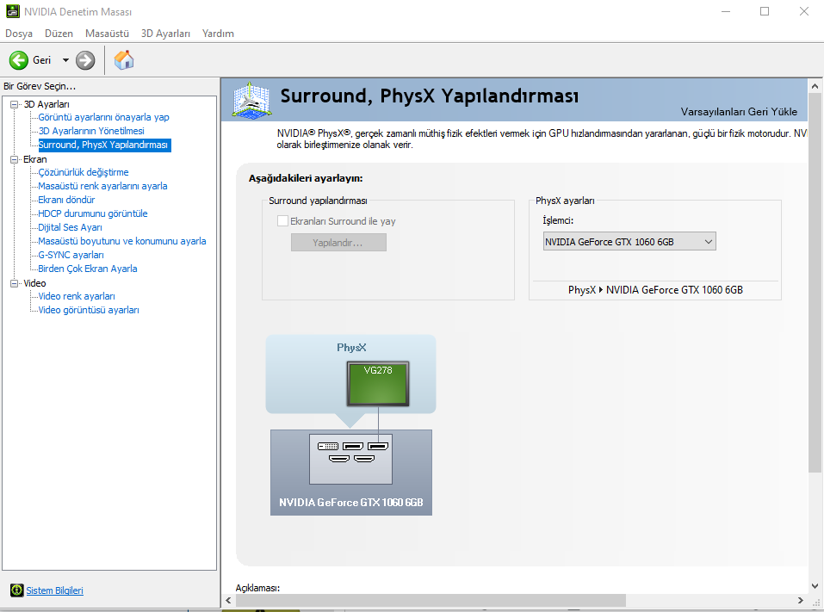Click the horizontal scrollbar left arrow
This screenshot has height=612, width=824.
click(x=228, y=600)
